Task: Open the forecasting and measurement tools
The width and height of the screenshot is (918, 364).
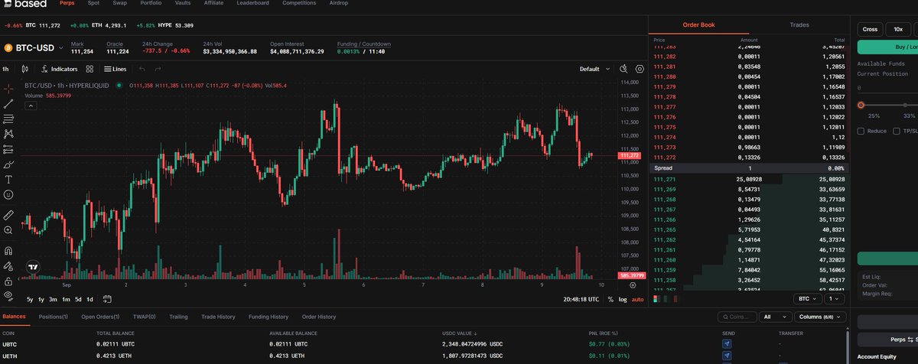Action: coord(8,148)
